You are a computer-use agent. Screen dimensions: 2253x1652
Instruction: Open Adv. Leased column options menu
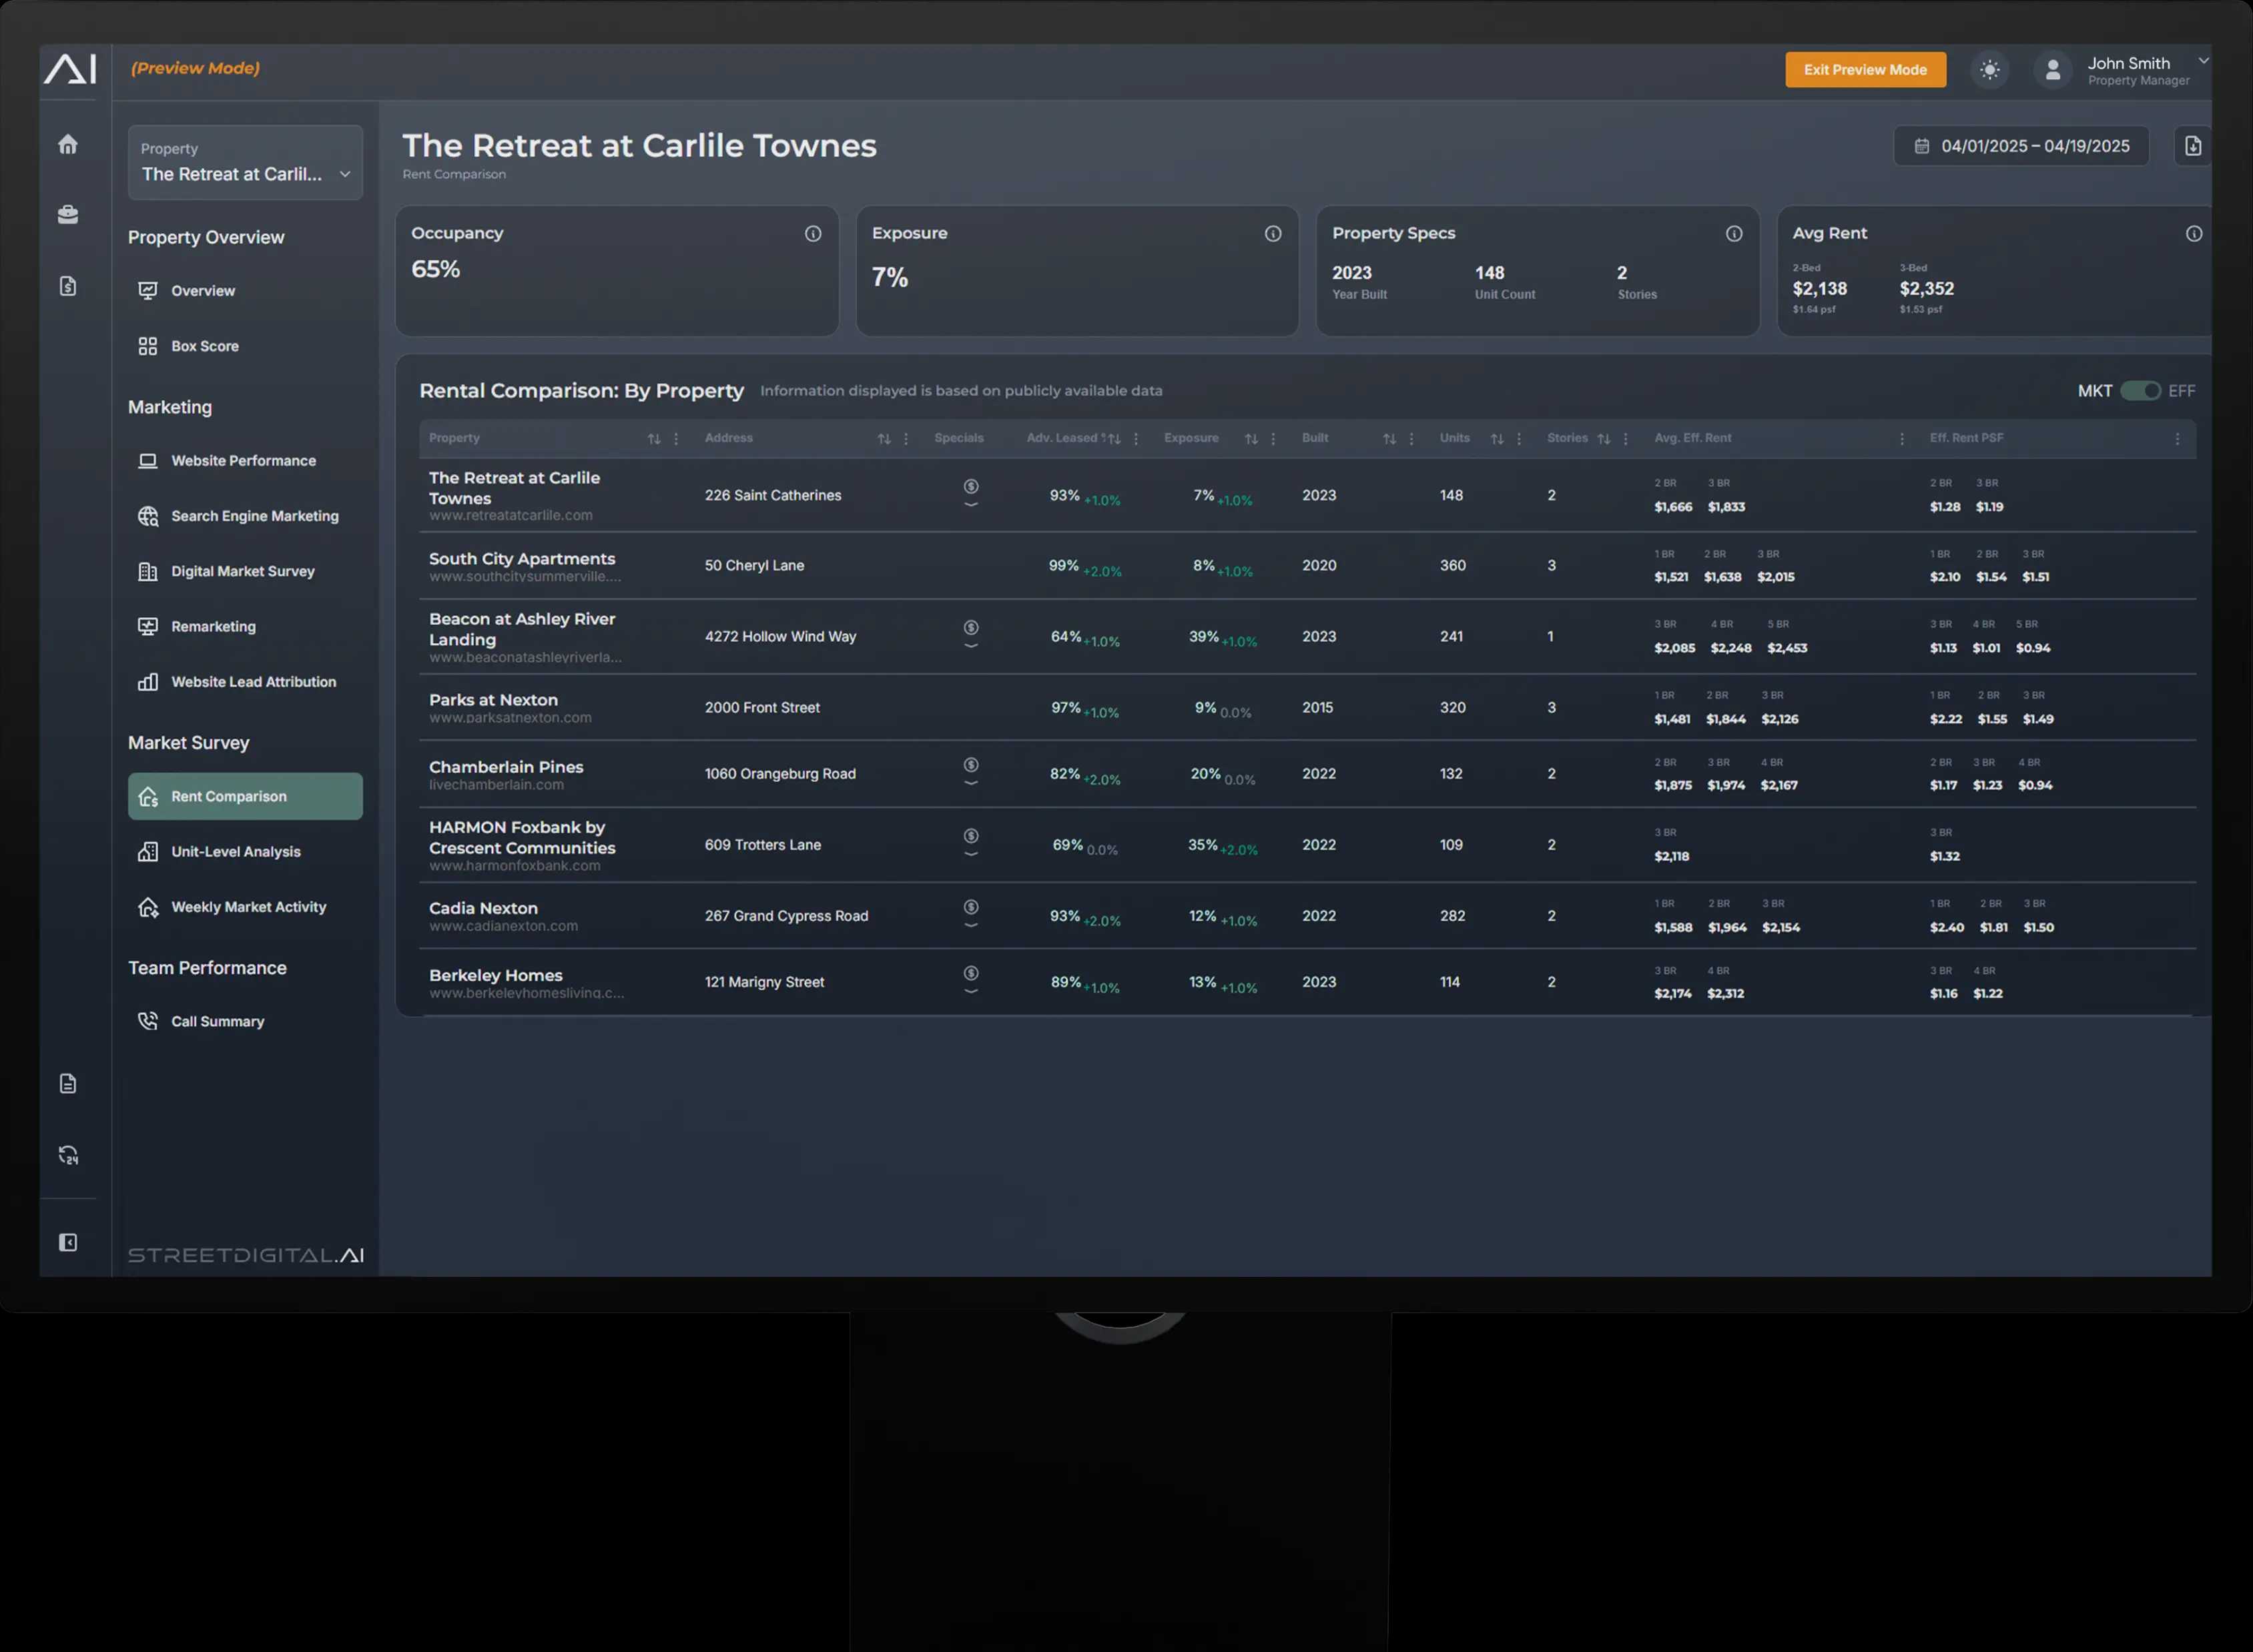[1136, 439]
